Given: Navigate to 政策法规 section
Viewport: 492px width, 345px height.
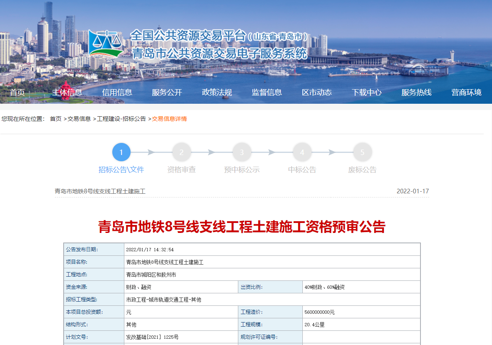Looking at the screenshot, I should 217,92.
